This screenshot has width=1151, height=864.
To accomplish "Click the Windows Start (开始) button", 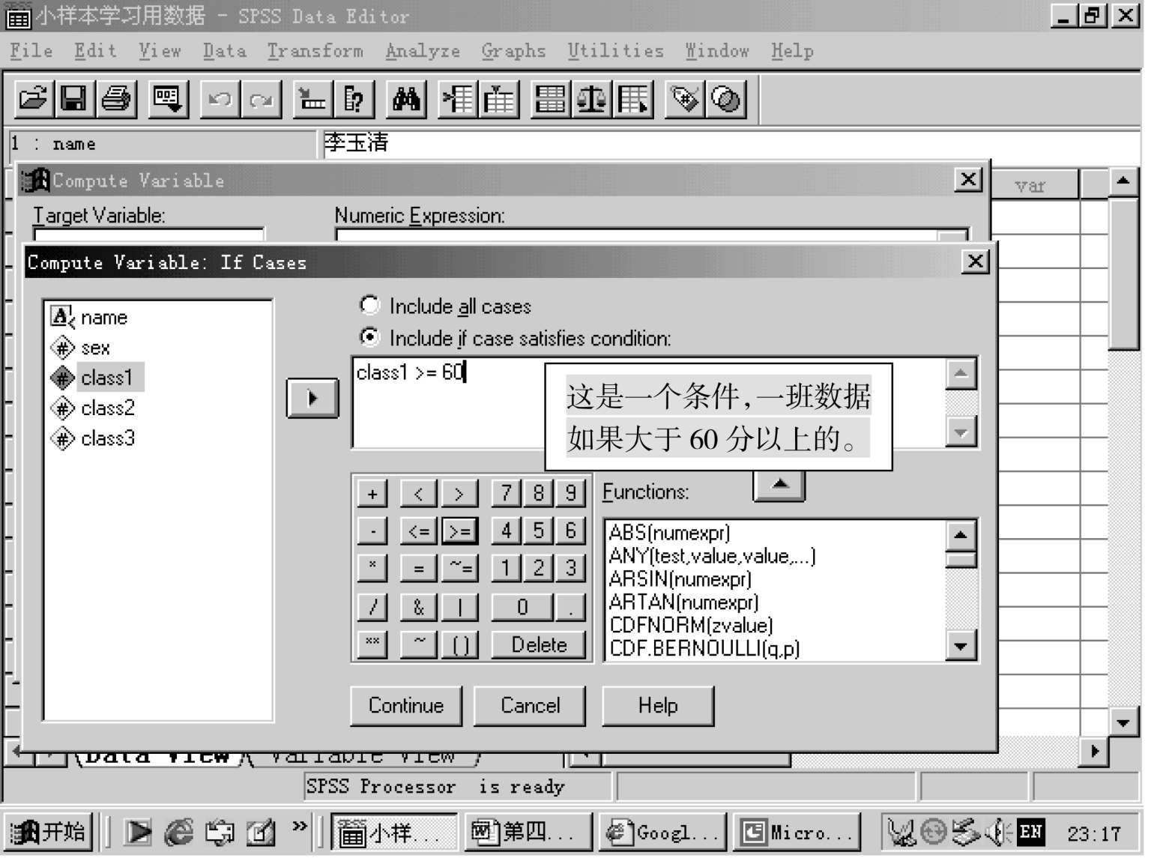I will click(x=49, y=832).
